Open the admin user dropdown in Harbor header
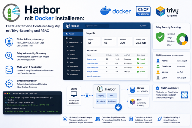Viewport: 192px width, 128px height. tap(144, 26)
